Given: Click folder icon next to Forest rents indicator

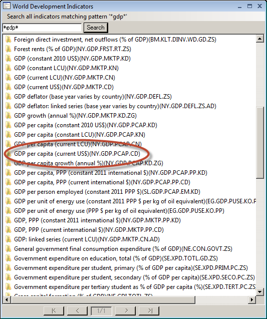Looking at the screenshot, I should click(x=9, y=49).
